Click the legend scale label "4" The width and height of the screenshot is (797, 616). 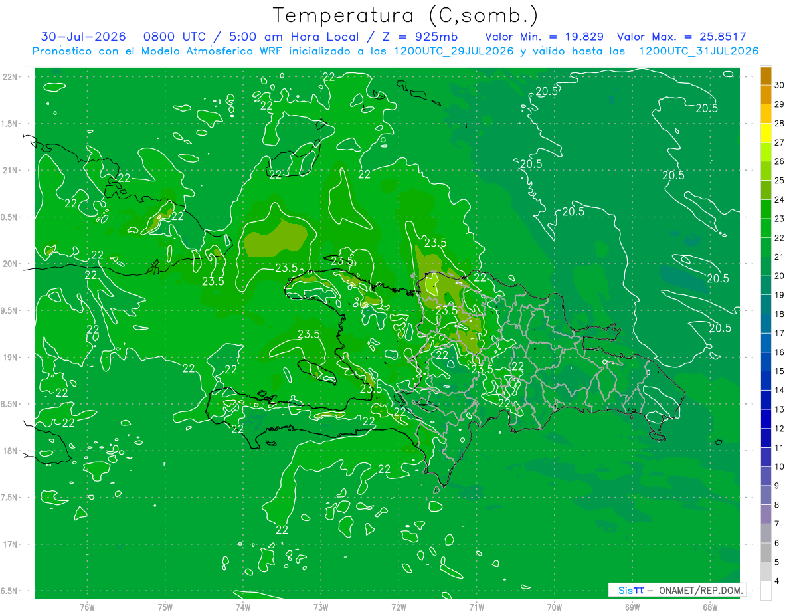click(x=777, y=581)
